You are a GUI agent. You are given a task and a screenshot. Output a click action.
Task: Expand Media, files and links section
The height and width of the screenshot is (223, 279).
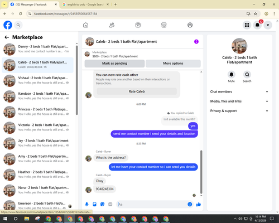click(x=239, y=101)
